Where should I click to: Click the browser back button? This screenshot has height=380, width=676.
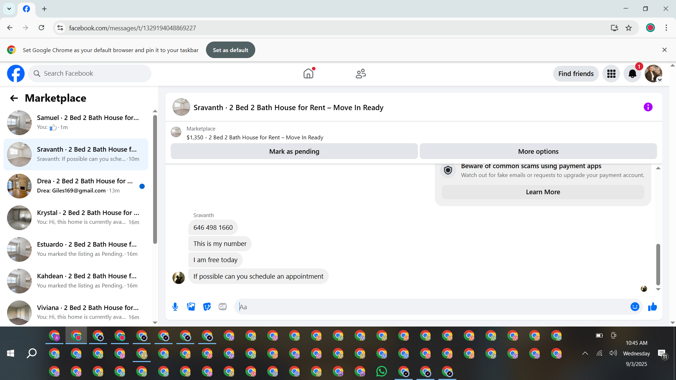click(x=10, y=28)
